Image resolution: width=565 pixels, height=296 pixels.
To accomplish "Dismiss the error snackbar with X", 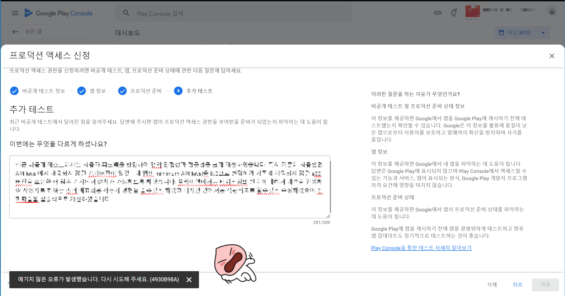I will pos(189,280).
